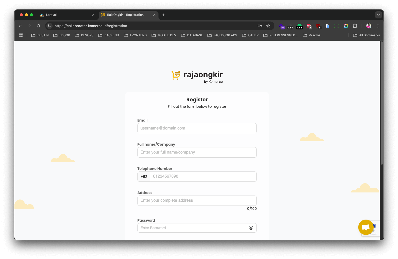Open the blue document extension icon
This screenshot has width=398, height=259.
(x=327, y=26)
